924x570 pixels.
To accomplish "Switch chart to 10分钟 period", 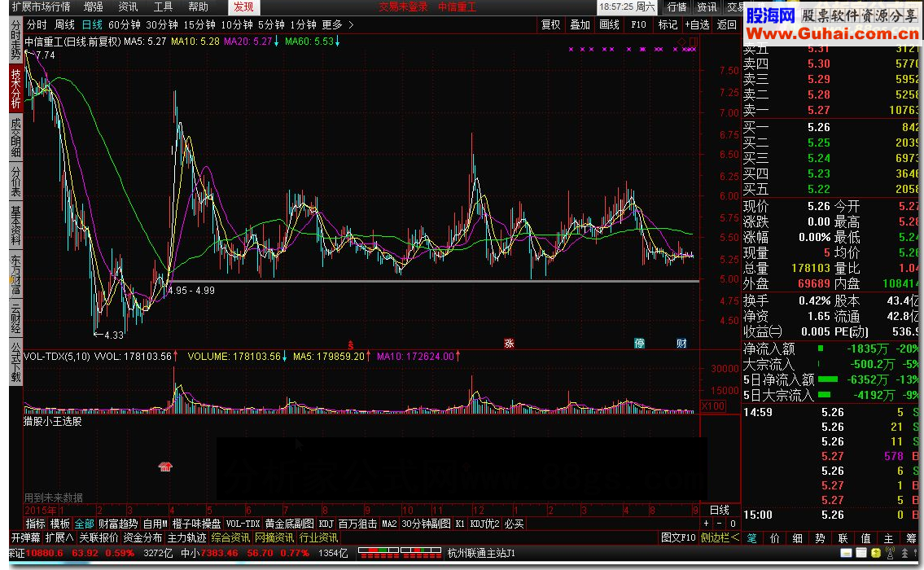I will (x=237, y=24).
